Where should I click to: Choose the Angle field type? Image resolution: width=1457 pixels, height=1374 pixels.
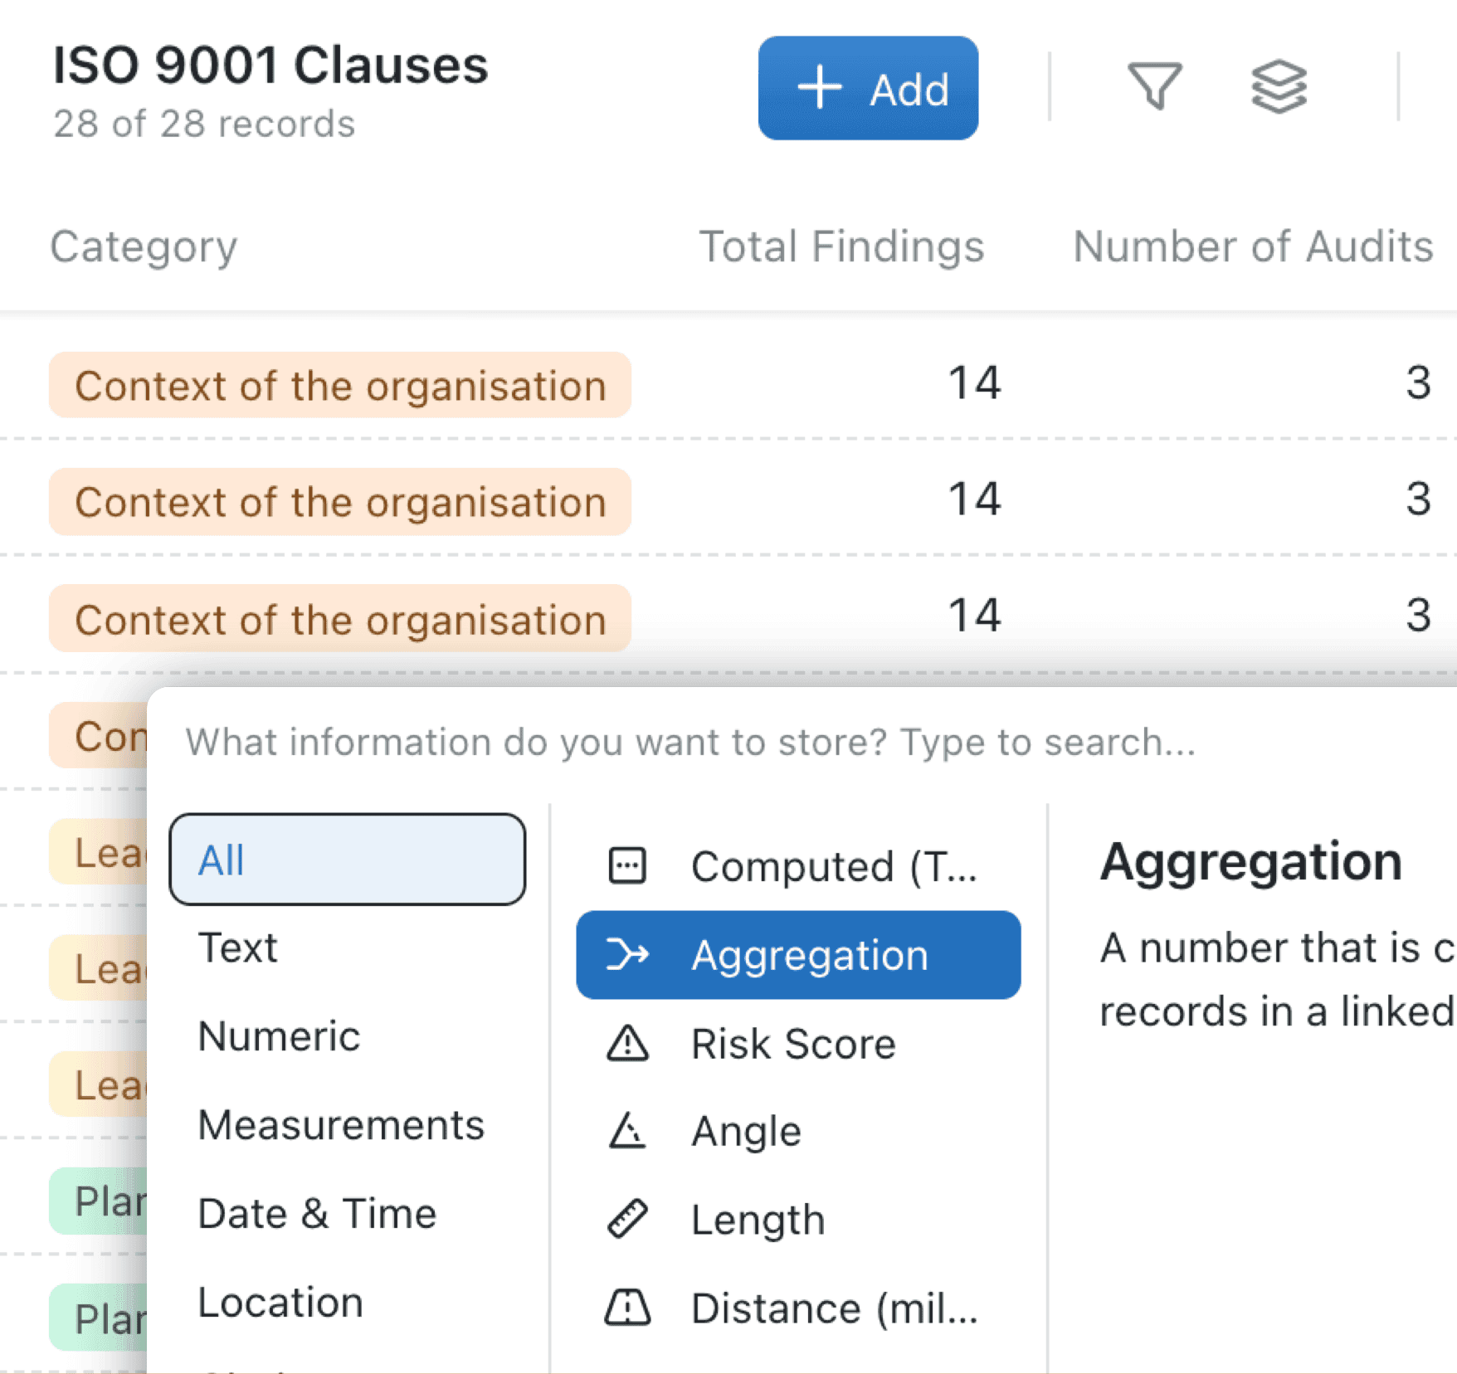click(798, 1132)
